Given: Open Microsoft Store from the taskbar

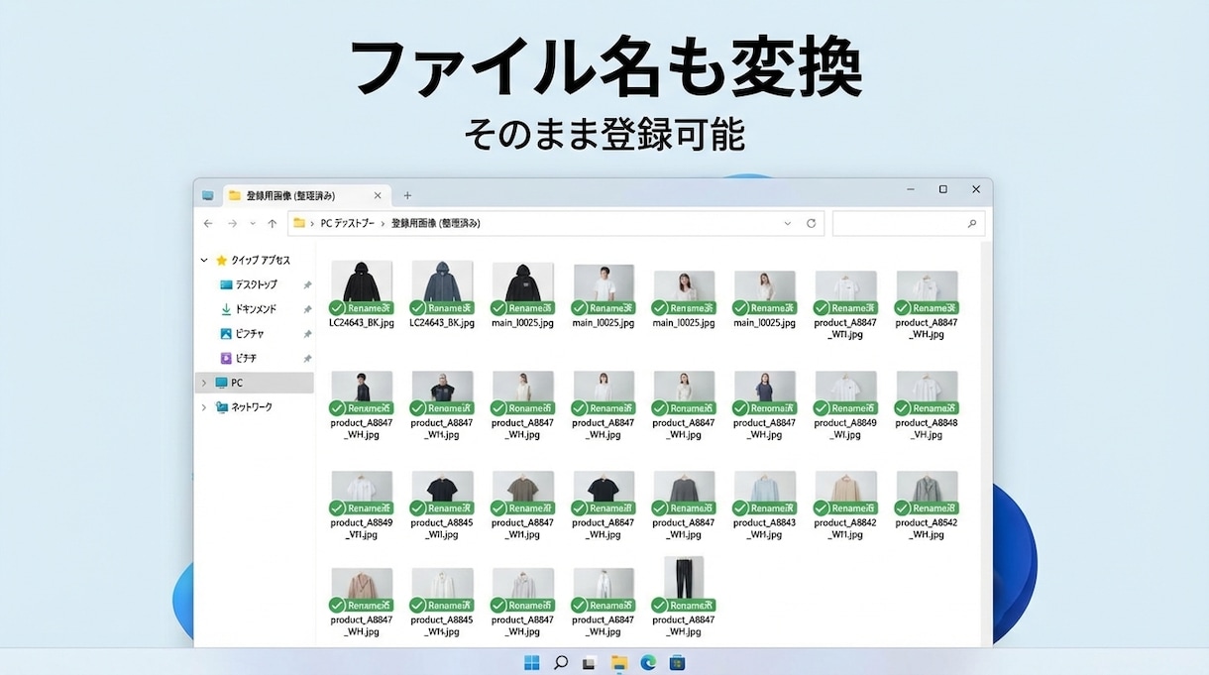Looking at the screenshot, I should 678,662.
